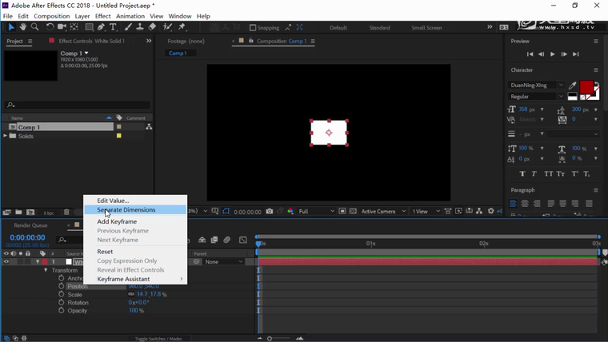The image size is (608, 342).
Task: Select the Hand tool in toolbar
Action: point(22,27)
